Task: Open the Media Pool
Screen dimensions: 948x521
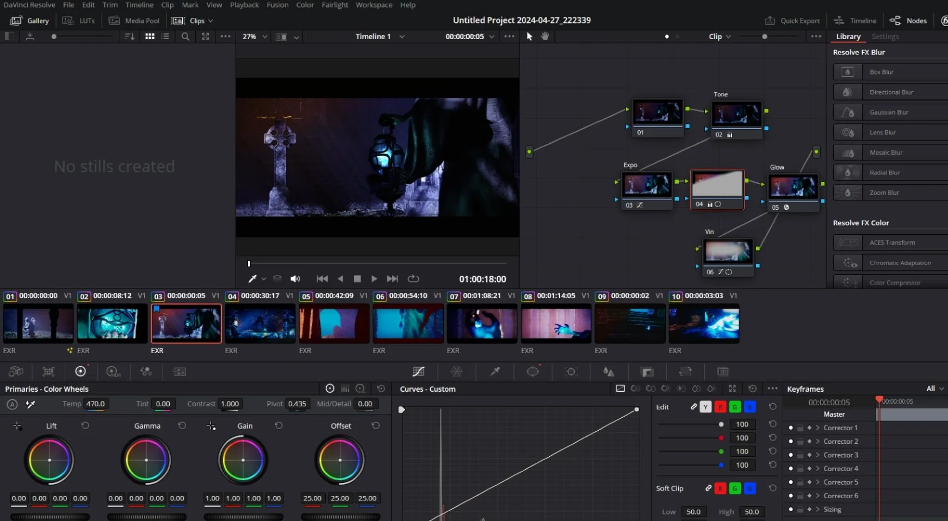Action: click(x=134, y=21)
